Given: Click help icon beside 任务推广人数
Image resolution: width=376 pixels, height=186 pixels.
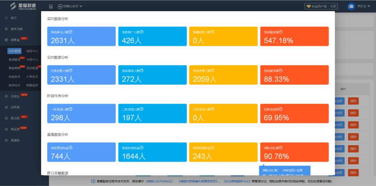Looking at the screenshot, I should click(x=142, y=32).
